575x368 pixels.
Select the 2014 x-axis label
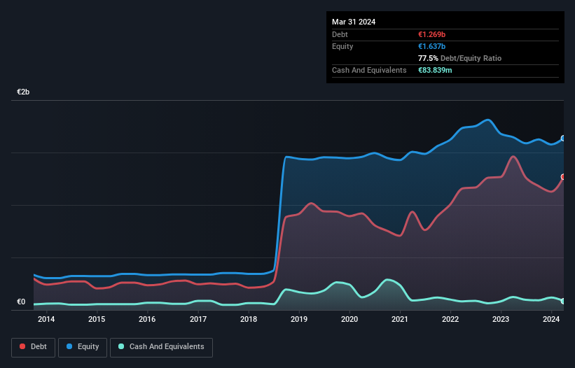[x=46, y=319]
